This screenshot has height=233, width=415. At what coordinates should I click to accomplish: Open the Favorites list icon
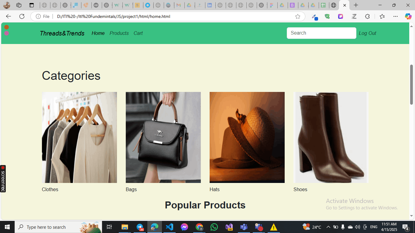click(382, 16)
